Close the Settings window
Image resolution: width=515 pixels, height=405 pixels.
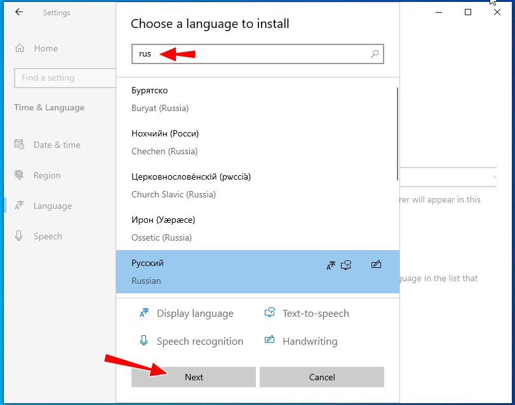pyautogui.click(x=497, y=12)
